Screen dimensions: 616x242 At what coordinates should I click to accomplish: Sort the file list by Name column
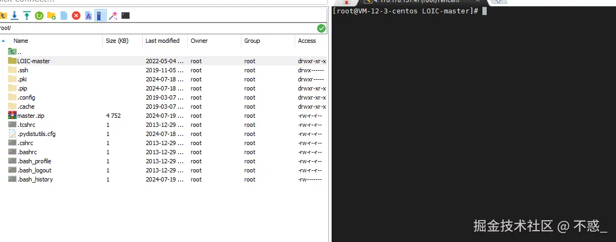pos(21,41)
